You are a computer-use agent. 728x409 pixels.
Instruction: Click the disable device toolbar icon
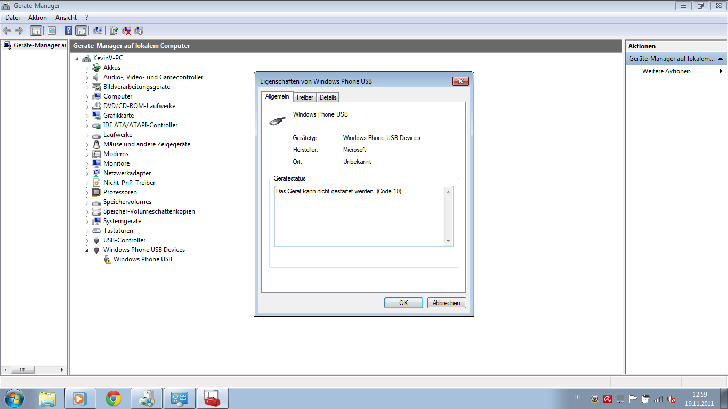139,30
